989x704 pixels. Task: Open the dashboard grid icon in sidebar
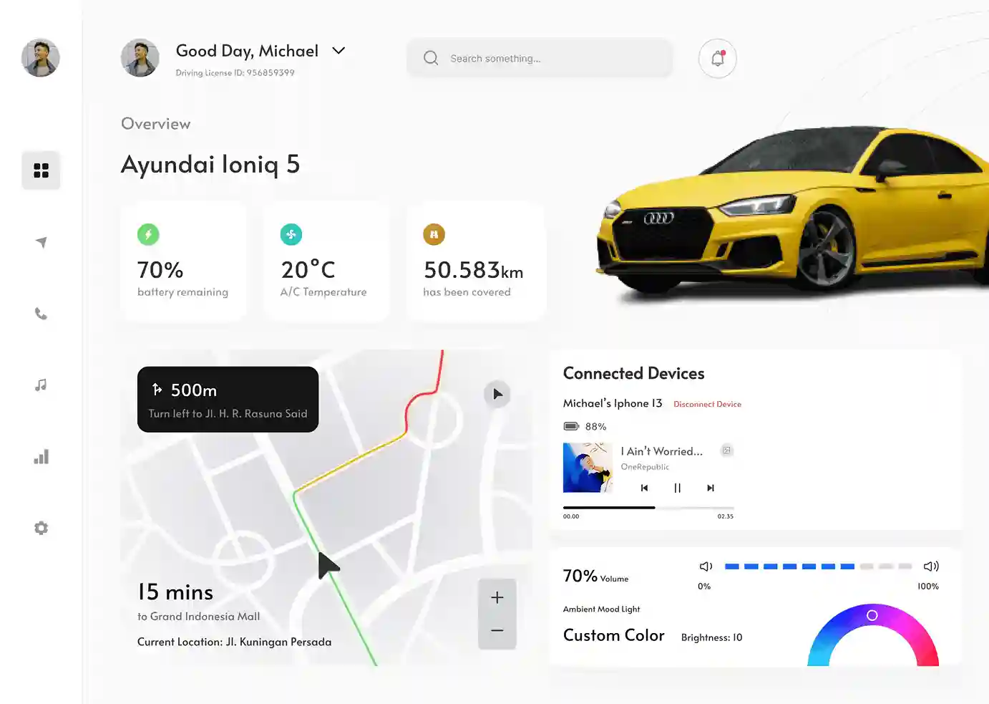coord(41,170)
